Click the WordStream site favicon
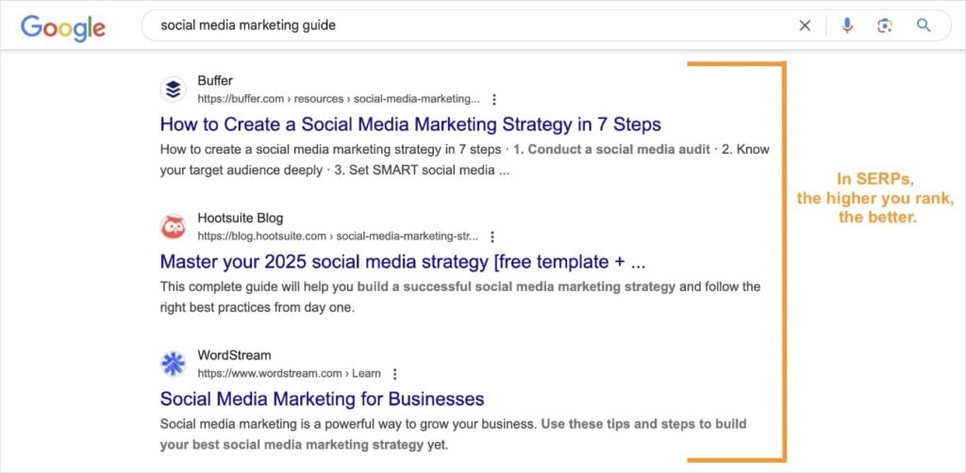The width and height of the screenshot is (966, 473). 173,364
